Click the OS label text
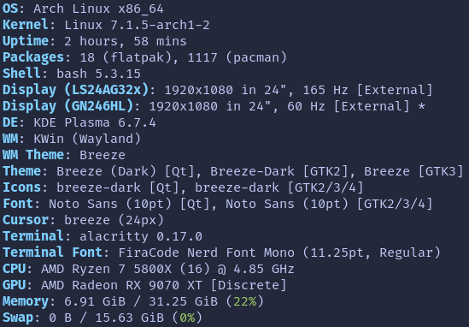469x327 pixels. 10,9
